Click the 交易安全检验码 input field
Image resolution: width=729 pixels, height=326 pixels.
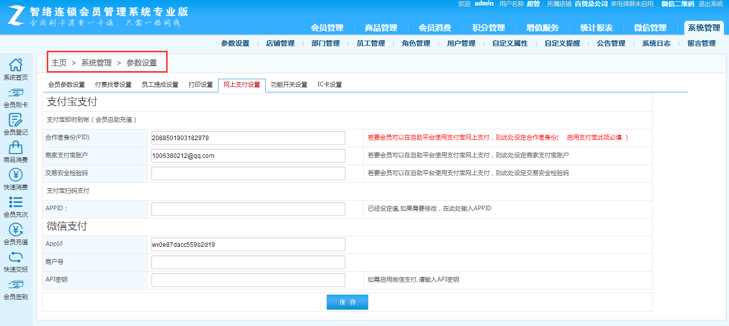click(x=248, y=173)
